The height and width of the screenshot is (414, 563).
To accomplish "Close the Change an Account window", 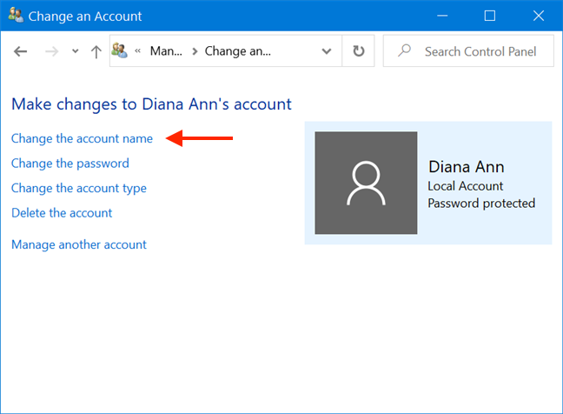I will [538, 16].
